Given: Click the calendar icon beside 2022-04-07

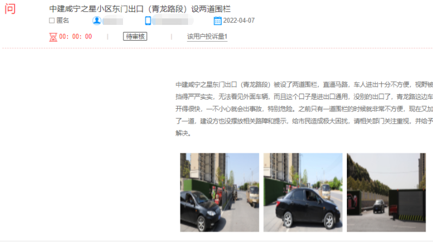Looking at the screenshot, I should pyautogui.click(x=218, y=21).
